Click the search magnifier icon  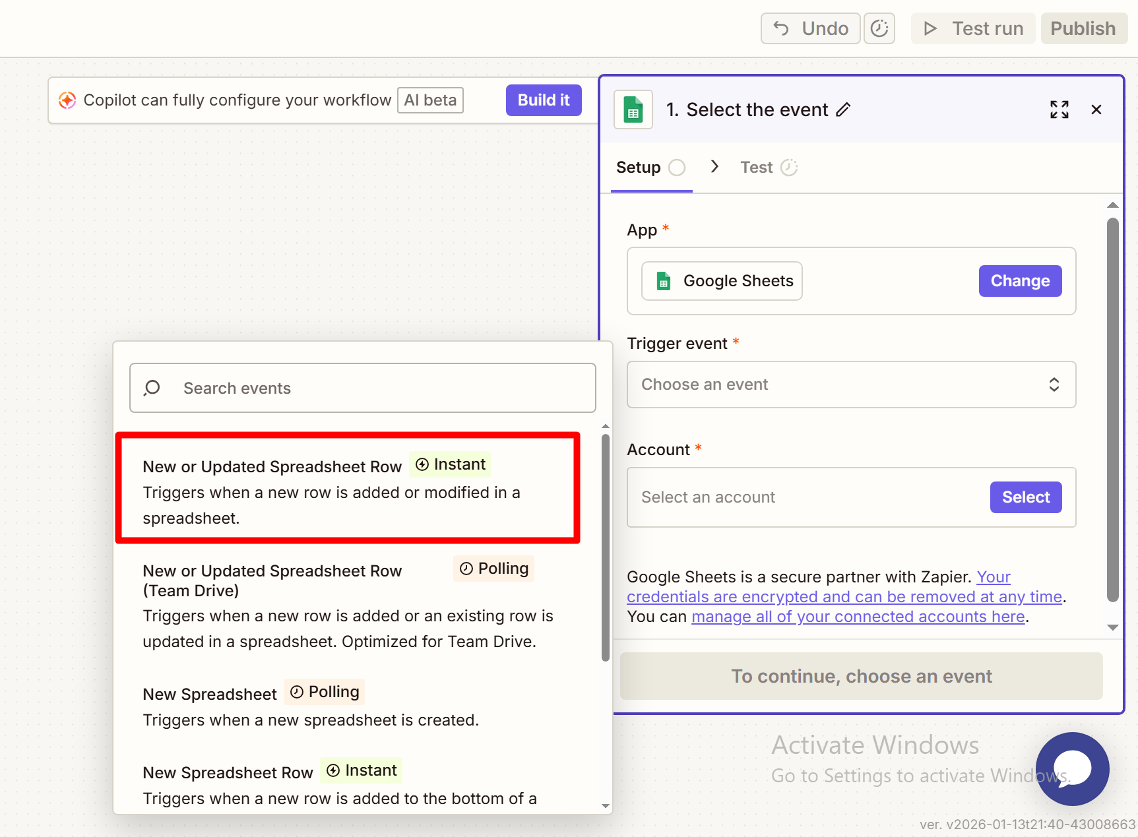pyautogui.click(x=152, y=388)
